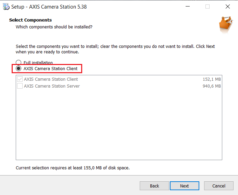Click the setup installer icon in title bar

pyautogui.click(x=6, y=7)
